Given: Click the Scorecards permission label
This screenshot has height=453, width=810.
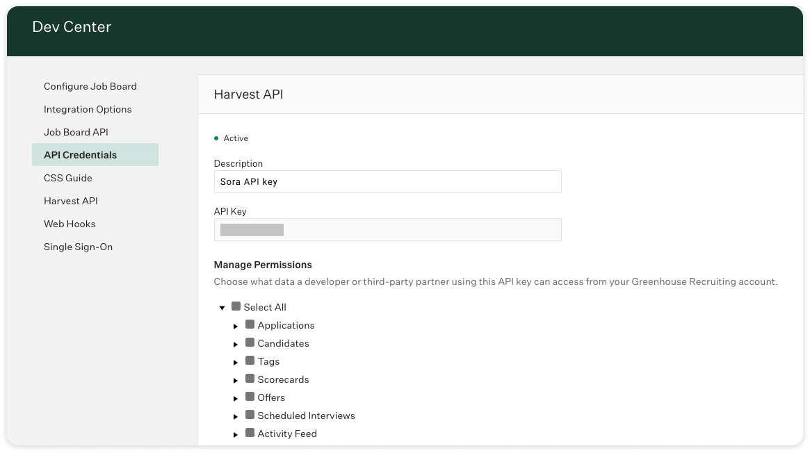Looking at the screenshot, I should [x=284, y=380].
